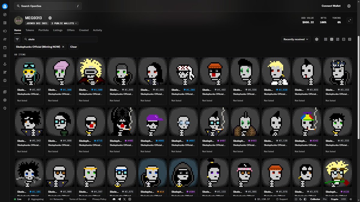The height and width of the screenshot is (202, 360).
Task: Click the Connect Wallet button
Action: click(331, 6)
